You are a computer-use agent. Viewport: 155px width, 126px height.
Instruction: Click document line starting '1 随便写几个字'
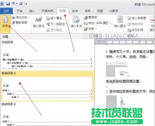[130, 52]
